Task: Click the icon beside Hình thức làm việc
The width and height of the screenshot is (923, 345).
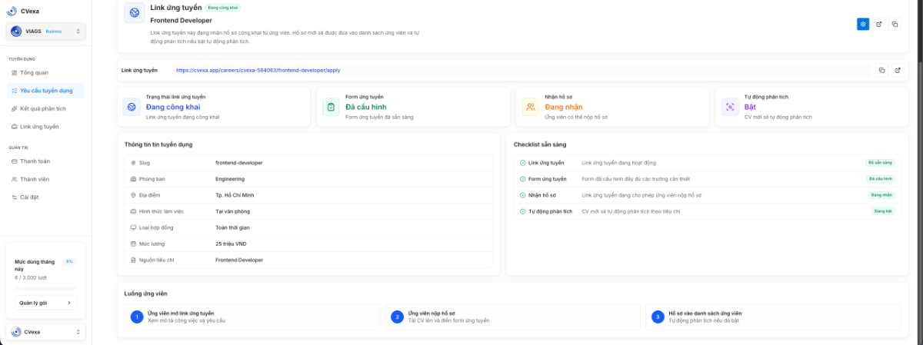Action: coord(133,211)
